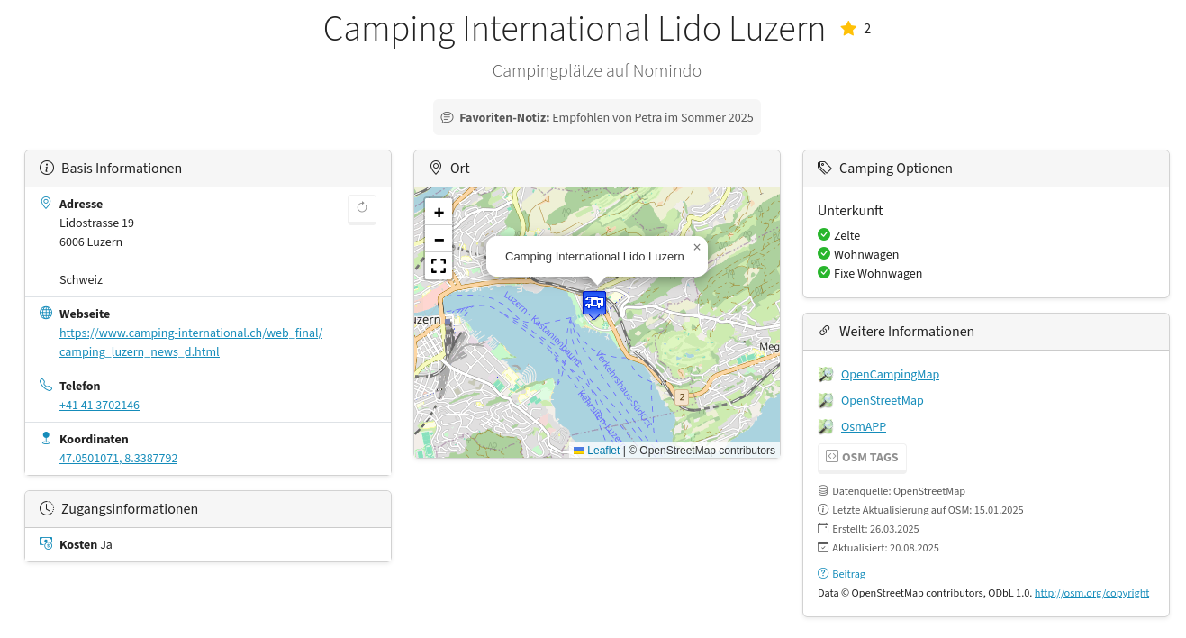Screen dimensions: 1186x638
Task: Click the link icon beside Weitere Informationen
Action: (x=825, y=331)
